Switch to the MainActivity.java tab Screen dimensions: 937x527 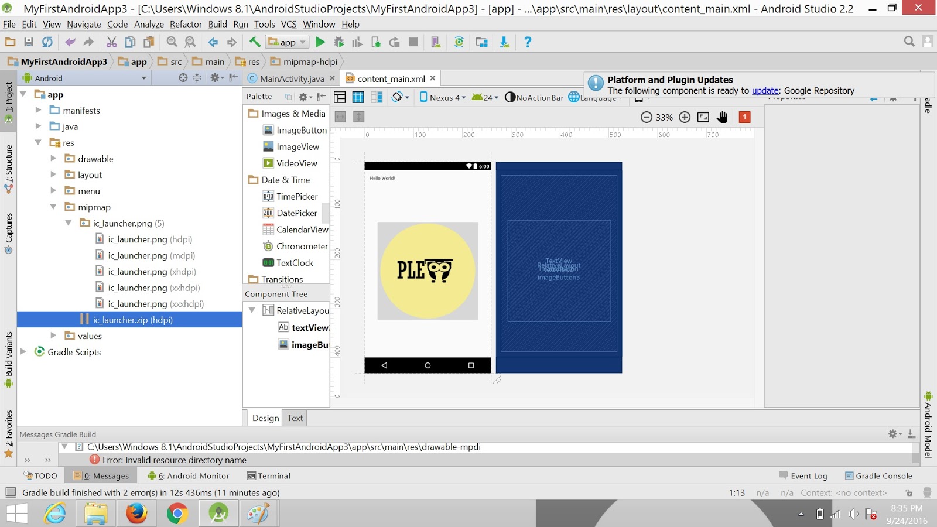(x=292, y=78)
